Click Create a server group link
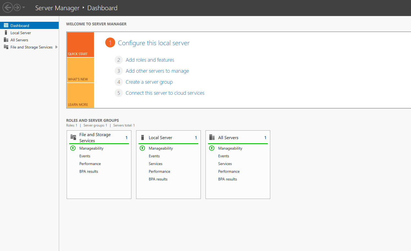The width and height of the screenshot is (411, 251). pos(149,82)
